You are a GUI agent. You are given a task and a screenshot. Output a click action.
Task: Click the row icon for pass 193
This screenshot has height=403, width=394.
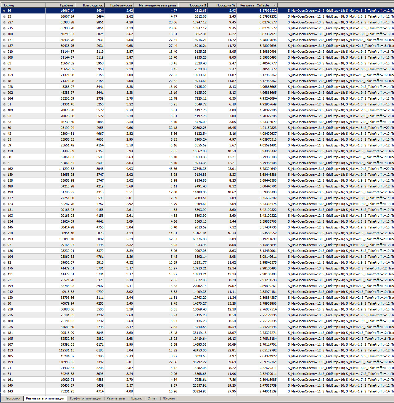pos(4,239)
